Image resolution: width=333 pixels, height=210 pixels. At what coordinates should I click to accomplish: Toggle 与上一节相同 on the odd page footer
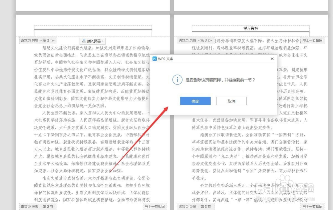click(155, 206)
